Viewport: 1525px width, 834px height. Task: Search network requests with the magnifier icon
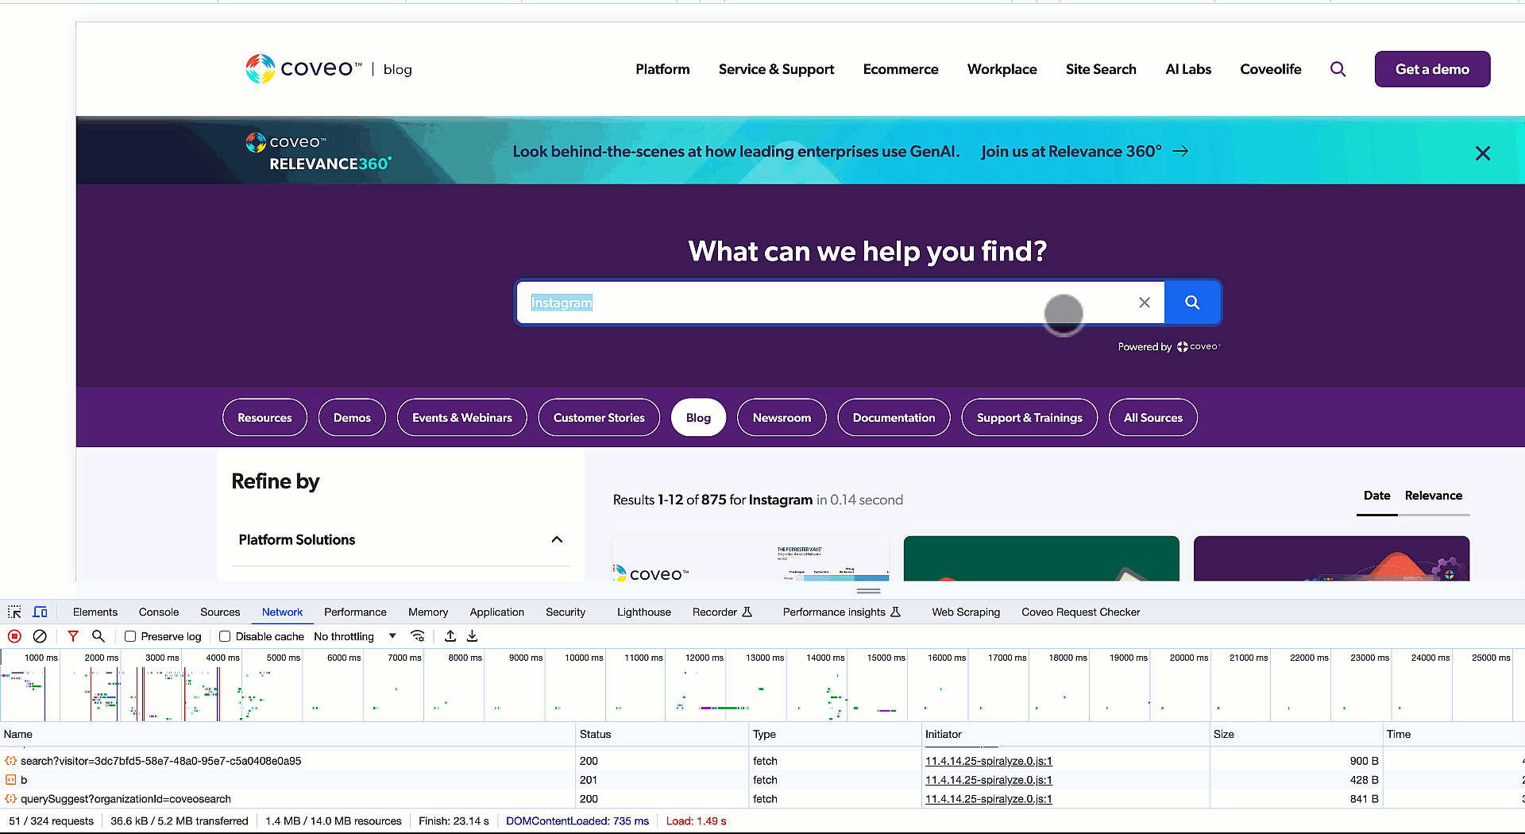pyautogui.click(x=98, y=635)
